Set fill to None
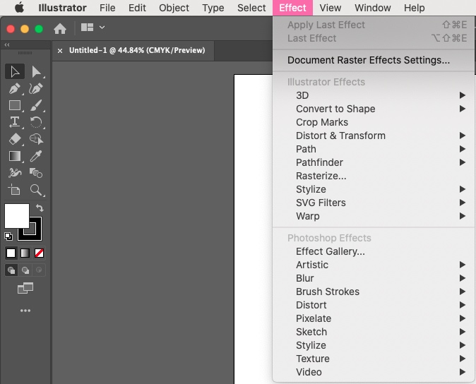The height and width of the screenshot is (384, 476). pyautogui.click(x=39, y=253)
